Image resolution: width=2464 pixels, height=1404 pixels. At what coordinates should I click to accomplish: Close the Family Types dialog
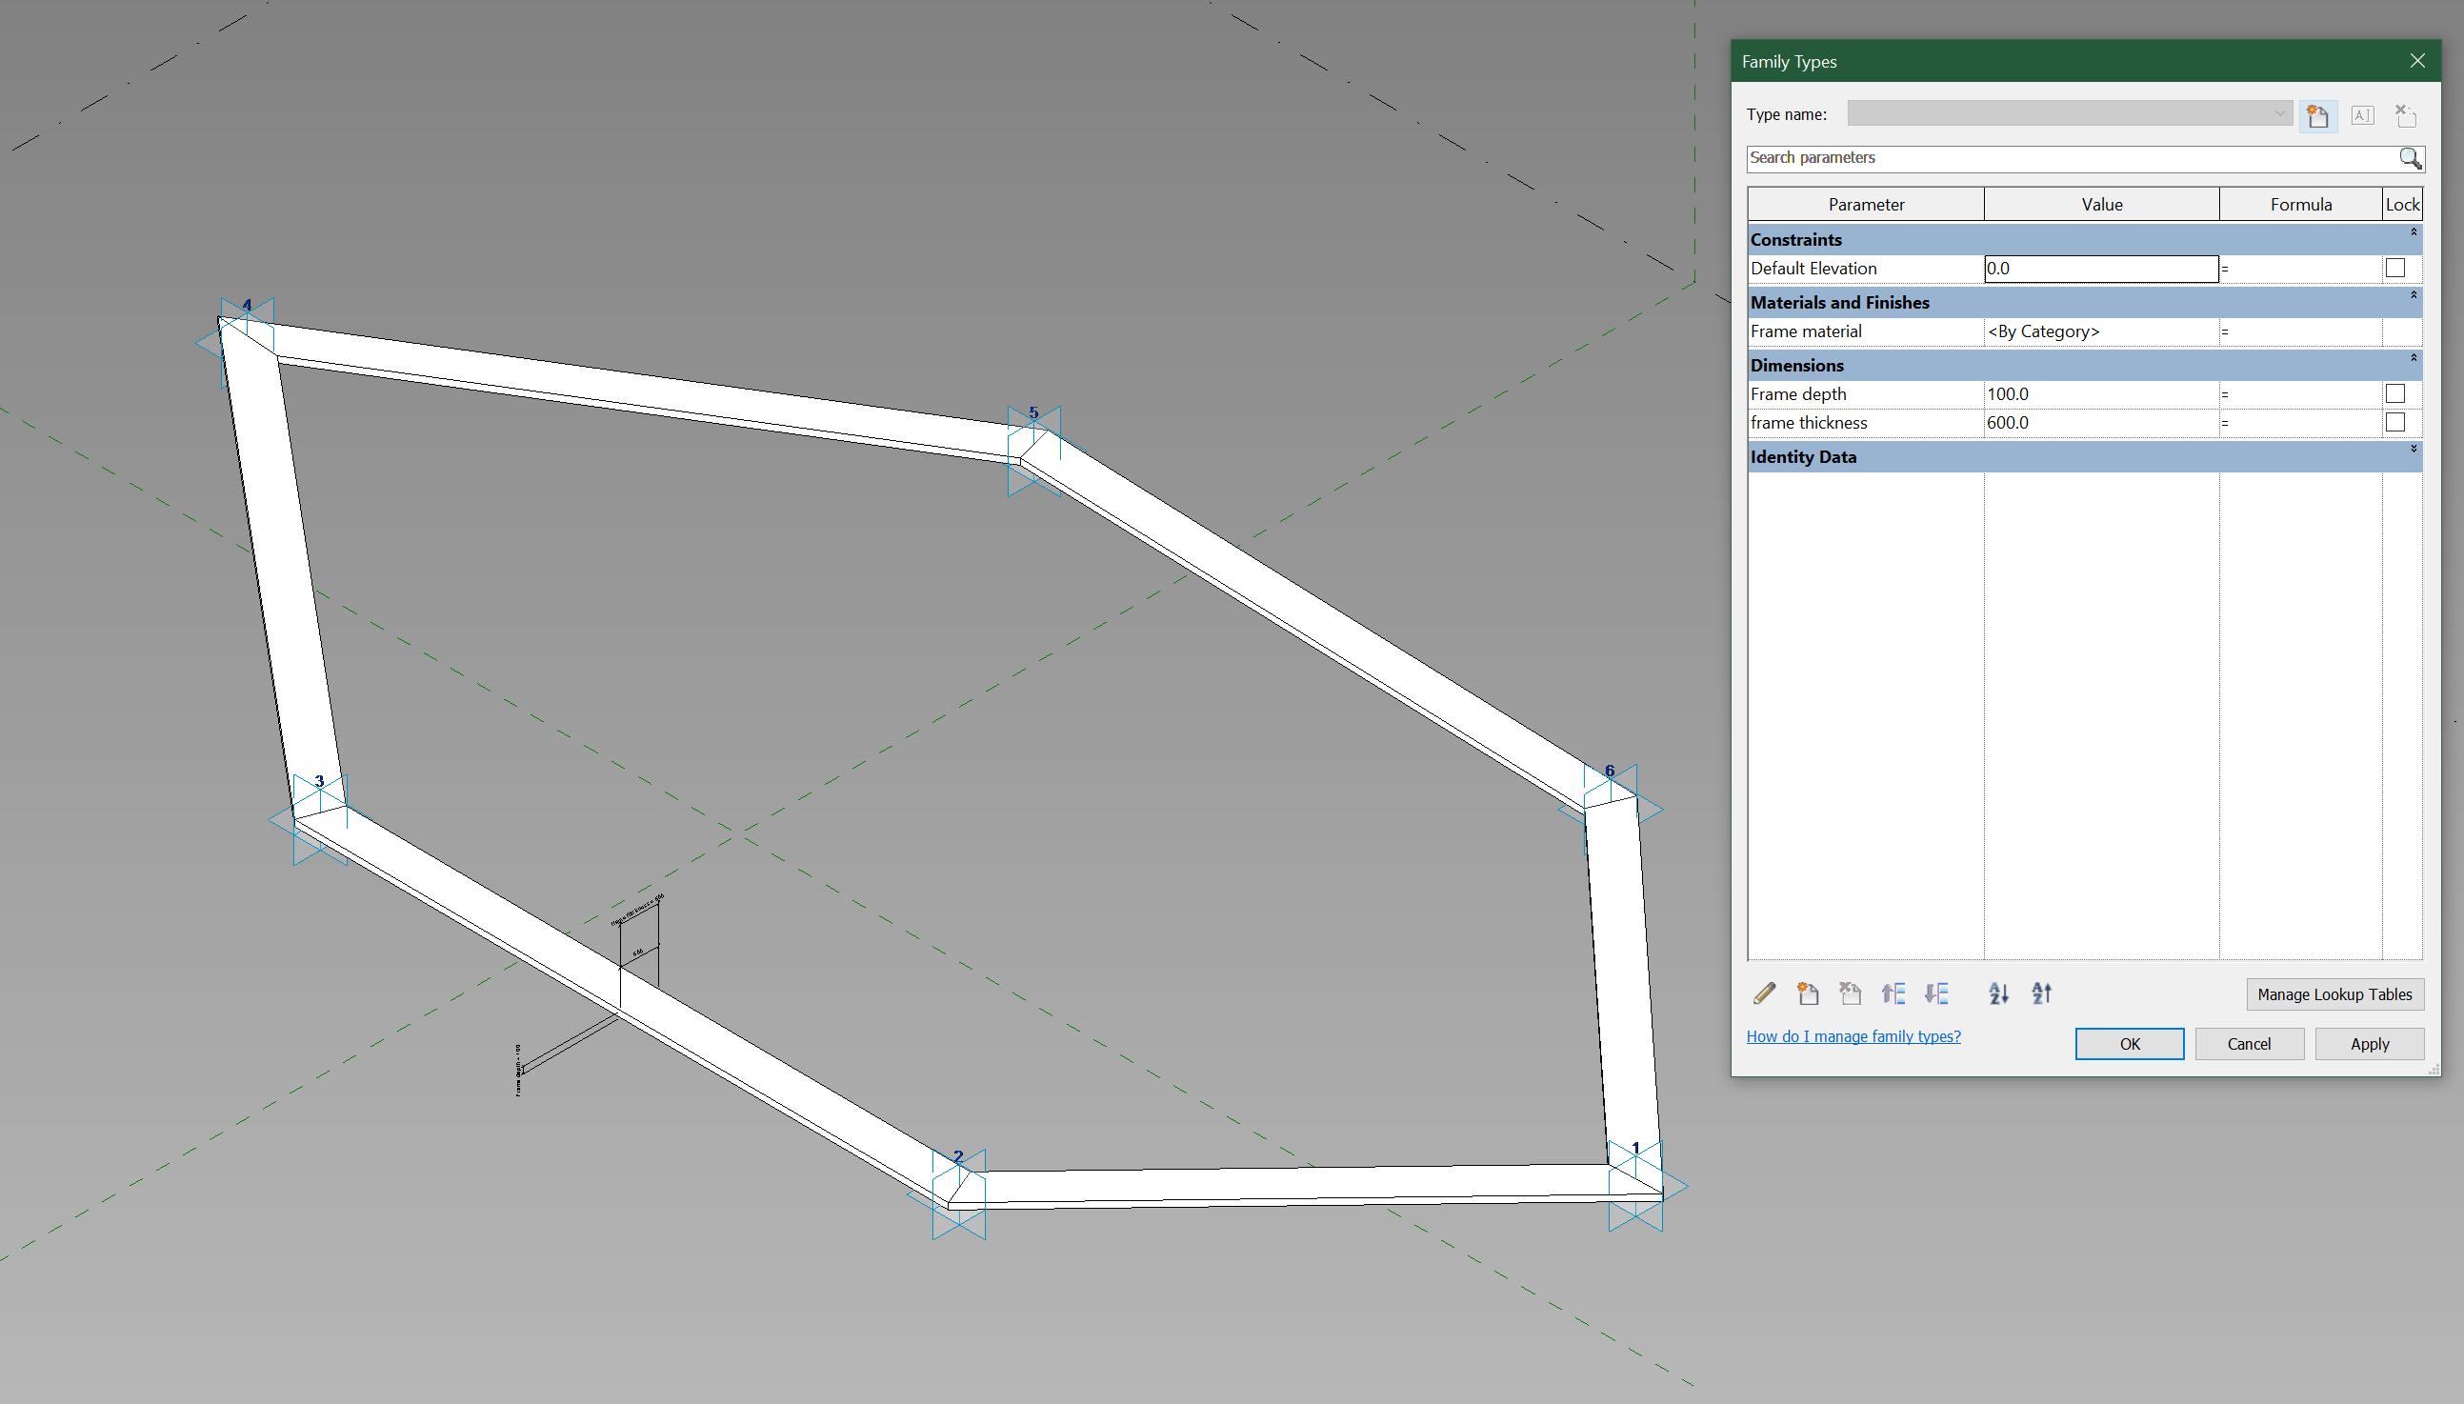[x=2416, y=61]
